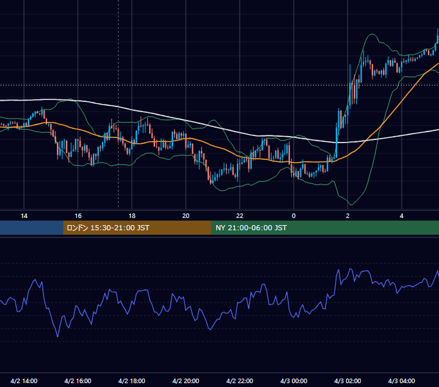Click the 2 hour label on price chart axis
This screenshot has width=439, height=387.
[x=348, y=216]
